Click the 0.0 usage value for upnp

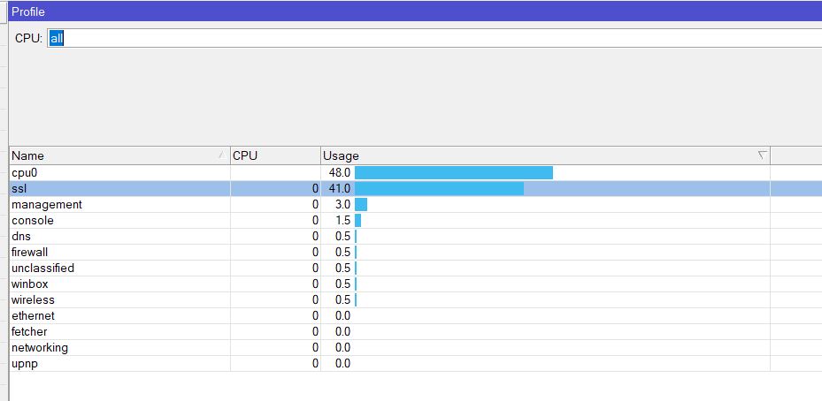342,363
